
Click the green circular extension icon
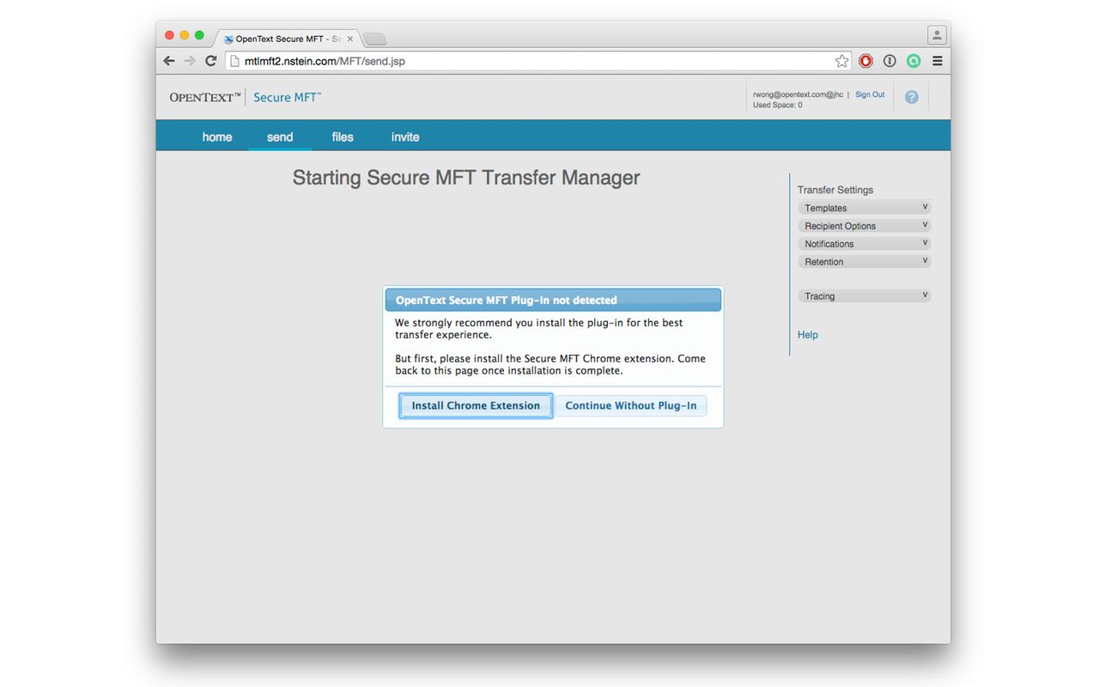click(x=914, y=61)
